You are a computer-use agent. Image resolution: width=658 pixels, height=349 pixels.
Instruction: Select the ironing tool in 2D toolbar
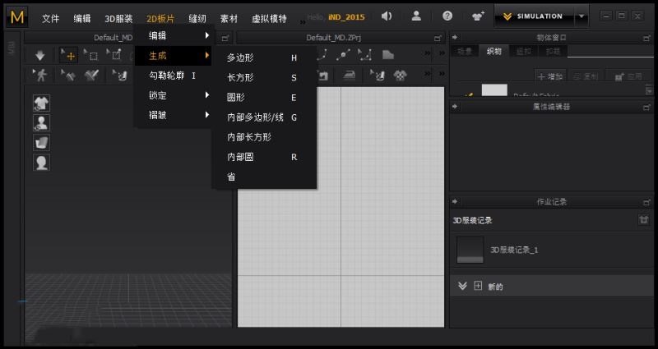349,76
